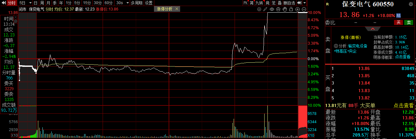Click the chart settings gear icon
Image resolution: width=416 pixels, height=139 pixels.
pos(259,9)
